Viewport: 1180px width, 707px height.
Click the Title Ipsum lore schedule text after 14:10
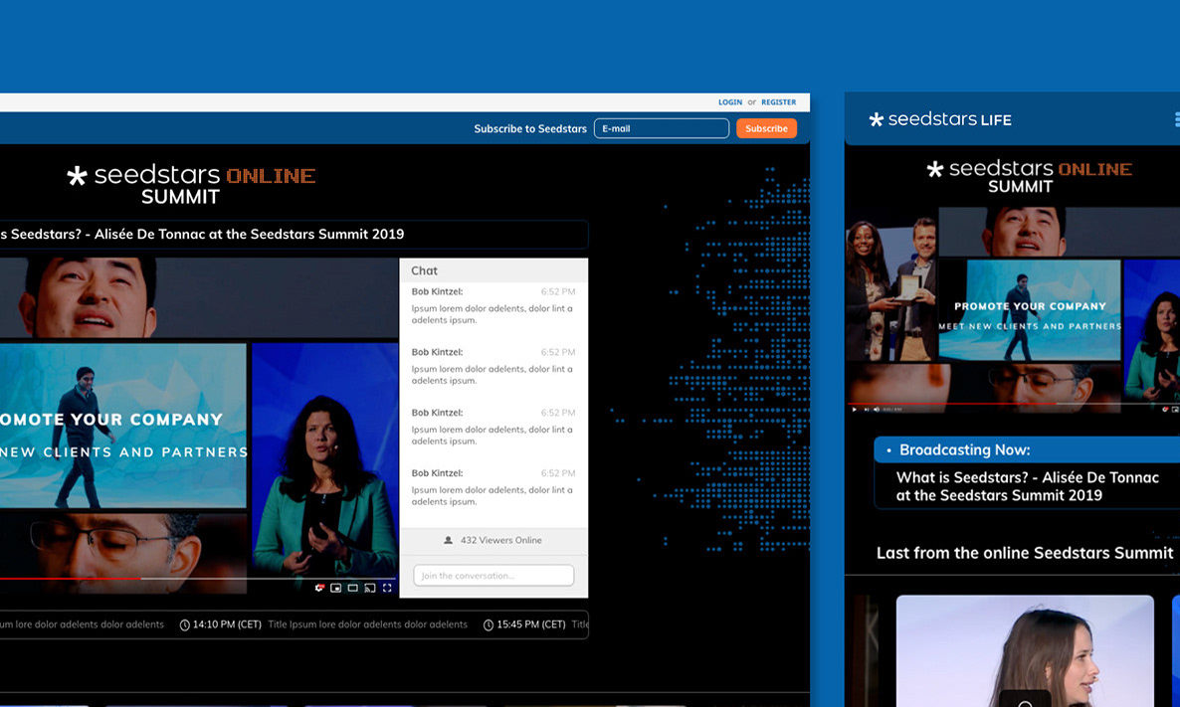pos(368,625)
